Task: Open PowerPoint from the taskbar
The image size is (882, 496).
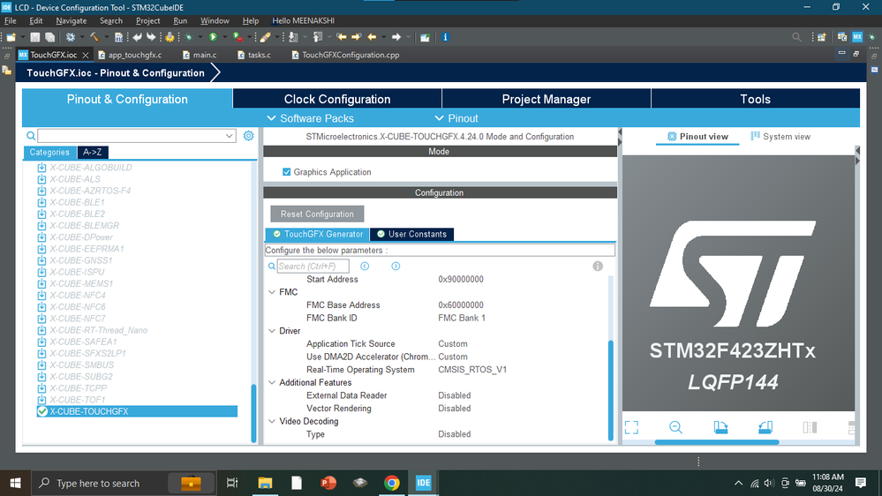Action: (328, 483)
